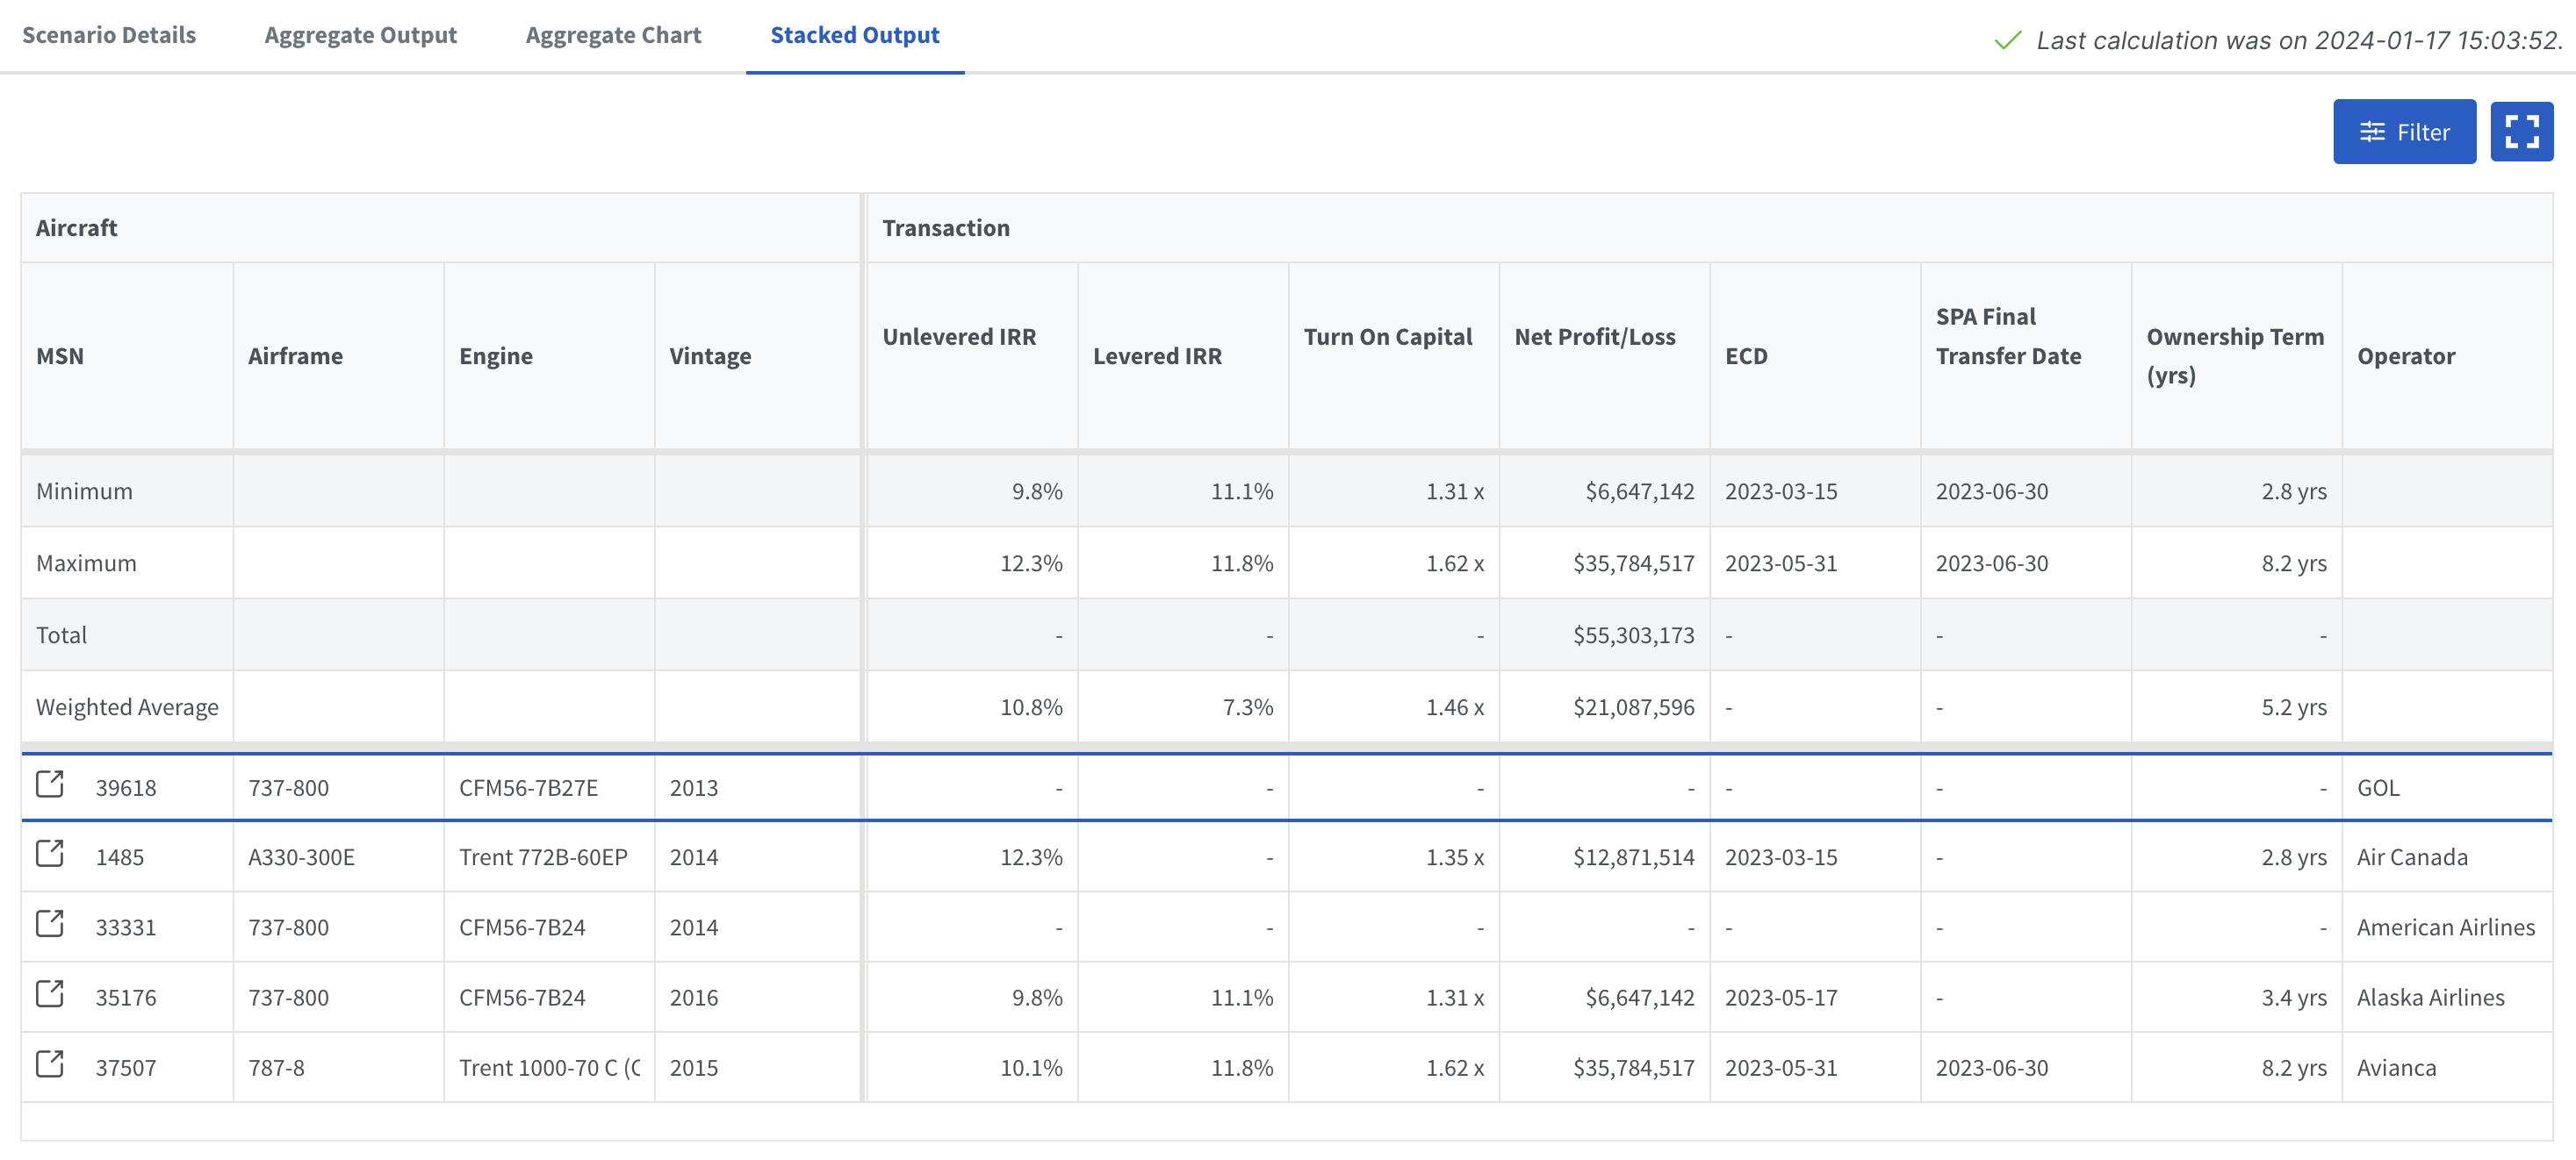Sort by Unlevered IRR column header
The width and height of the screenshot is (2576, 1160).
click(x=958, y=337)
